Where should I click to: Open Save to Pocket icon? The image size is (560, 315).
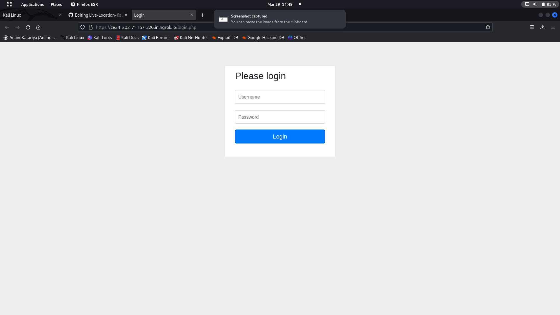click(x=532, y=27)
